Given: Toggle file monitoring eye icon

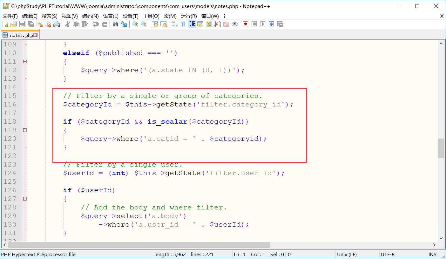Looking at the screenshot, I should (x=234, y=24).
